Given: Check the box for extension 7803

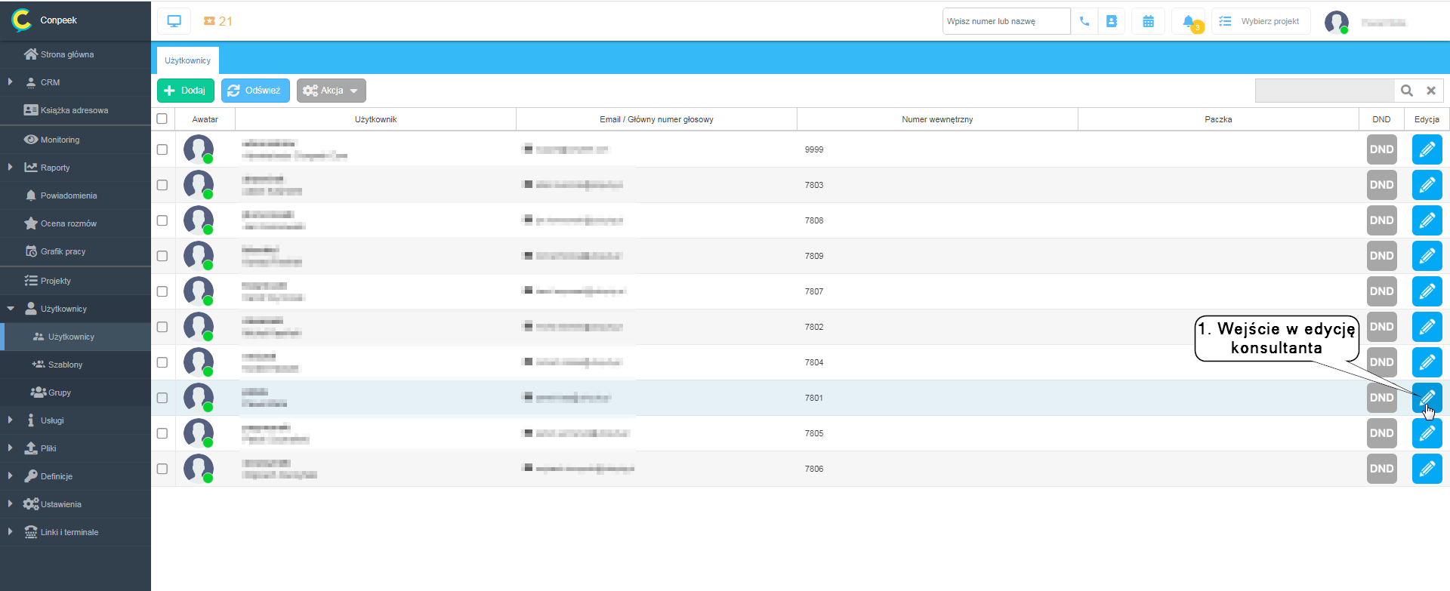Looking at the screenshot, I should (162, 185).
